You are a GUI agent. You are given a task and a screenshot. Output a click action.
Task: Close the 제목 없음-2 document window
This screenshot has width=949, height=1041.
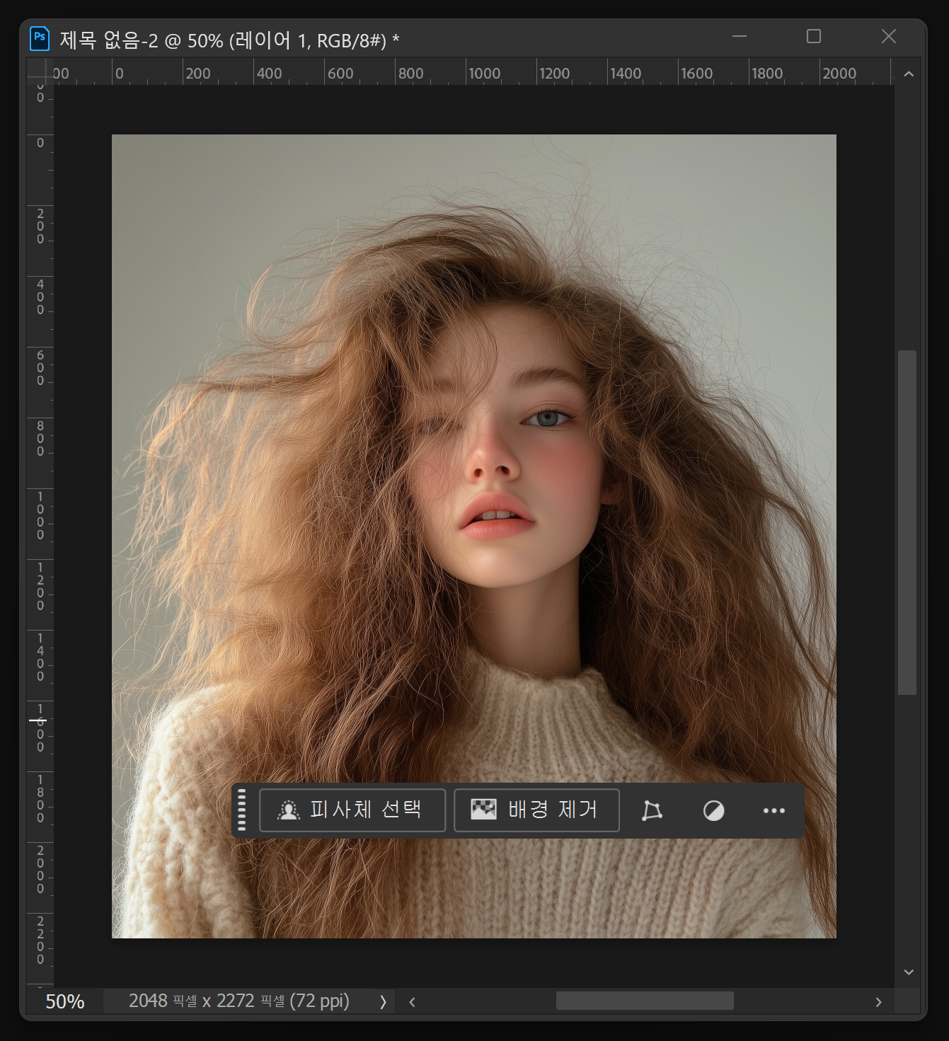click(x=889, y=36)
